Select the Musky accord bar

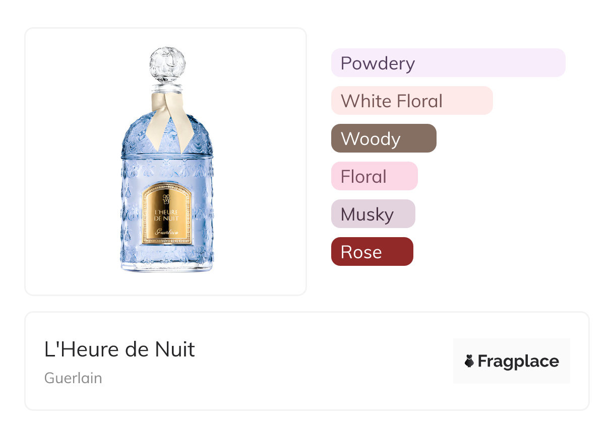click(x=373, y=214)
